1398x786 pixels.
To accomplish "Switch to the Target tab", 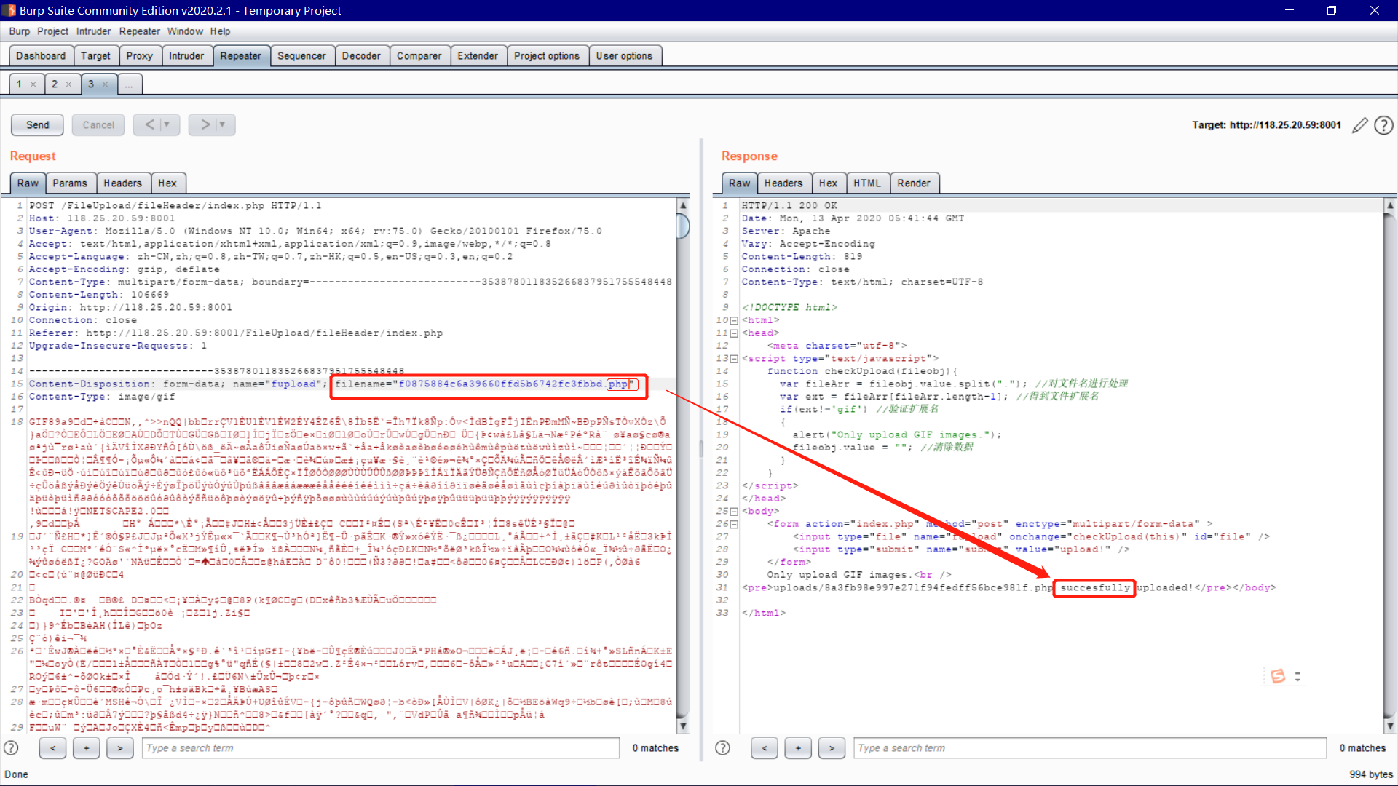I will tap(95, 56).
